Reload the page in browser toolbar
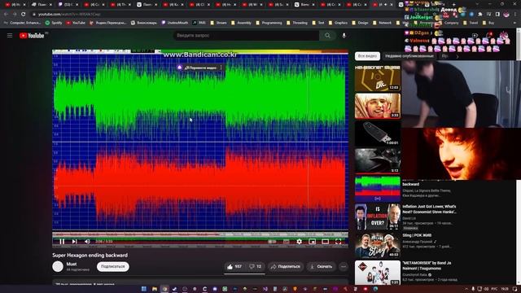Image resolution: width=521 pixels, height=293 pixels. point(24,15)
